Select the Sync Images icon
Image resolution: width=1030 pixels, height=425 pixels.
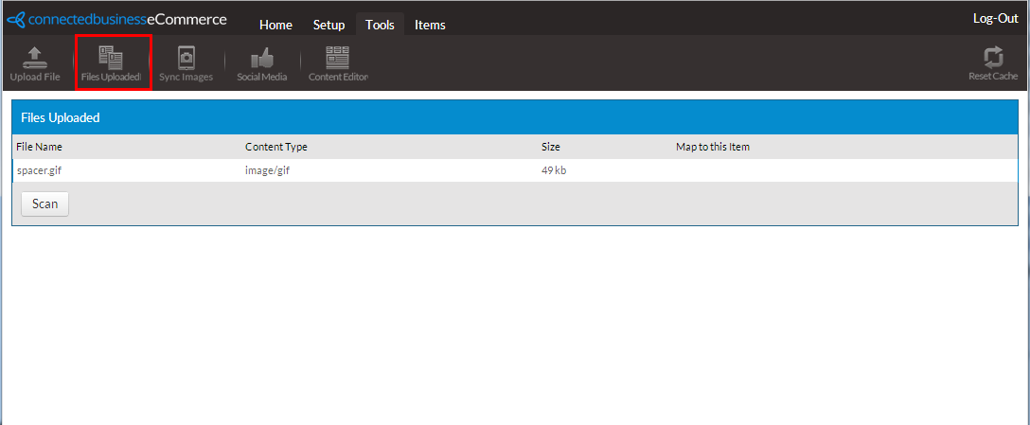coord(186,62)
